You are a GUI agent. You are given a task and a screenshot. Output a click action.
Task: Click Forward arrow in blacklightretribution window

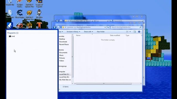pos(58,27)
